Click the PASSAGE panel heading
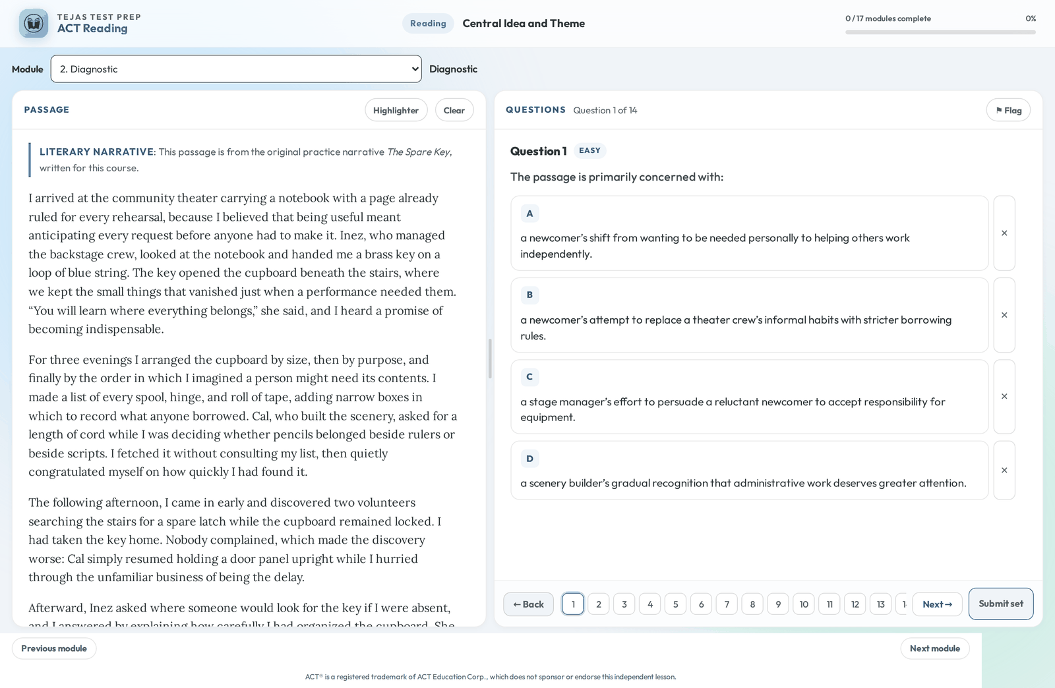The width and height of the screenshot is (1055, 688). [47, 110]
